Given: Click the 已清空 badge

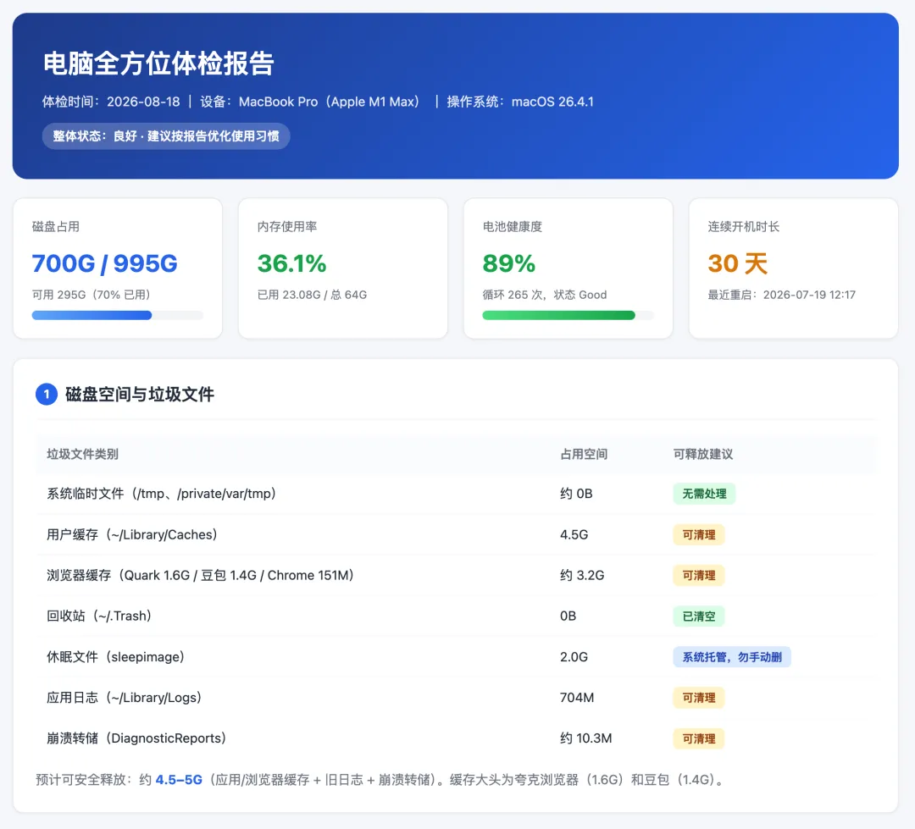Looking at the screenshot, I should [x=698, y=616].
